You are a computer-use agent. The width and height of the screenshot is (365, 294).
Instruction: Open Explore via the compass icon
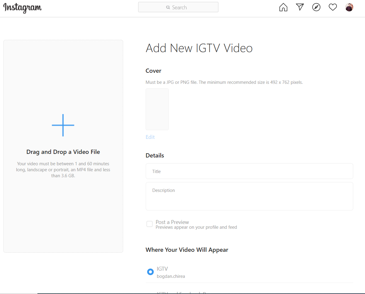[x=316, y=7]
